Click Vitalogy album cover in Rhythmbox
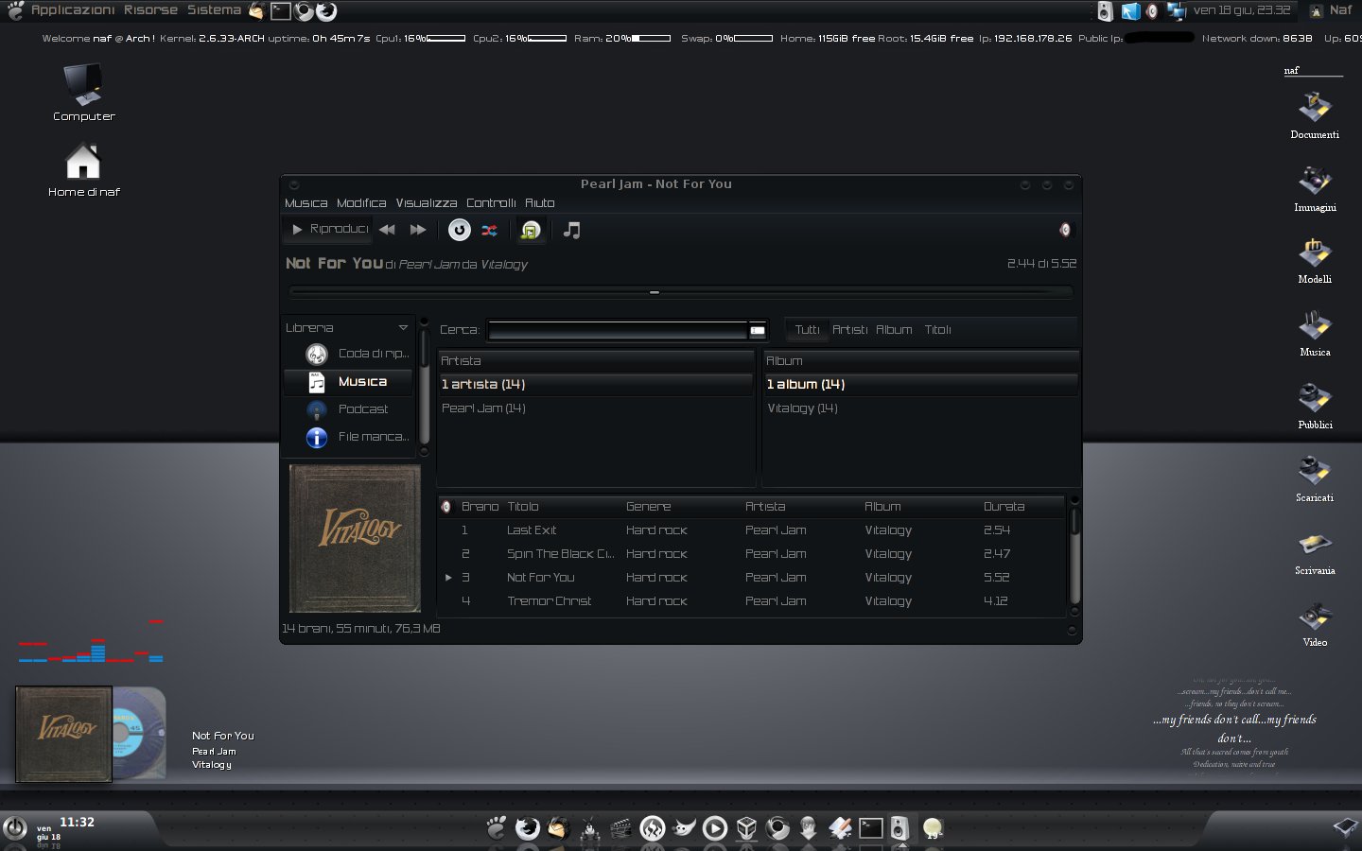Viewport: 1362px width, 851px height. tap(355, 538)
